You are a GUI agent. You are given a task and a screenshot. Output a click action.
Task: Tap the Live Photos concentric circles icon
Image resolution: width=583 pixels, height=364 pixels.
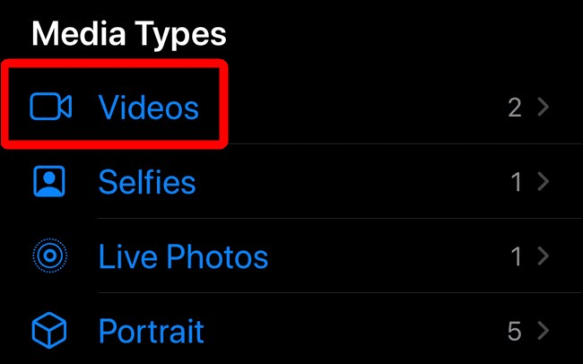point(49,257)
